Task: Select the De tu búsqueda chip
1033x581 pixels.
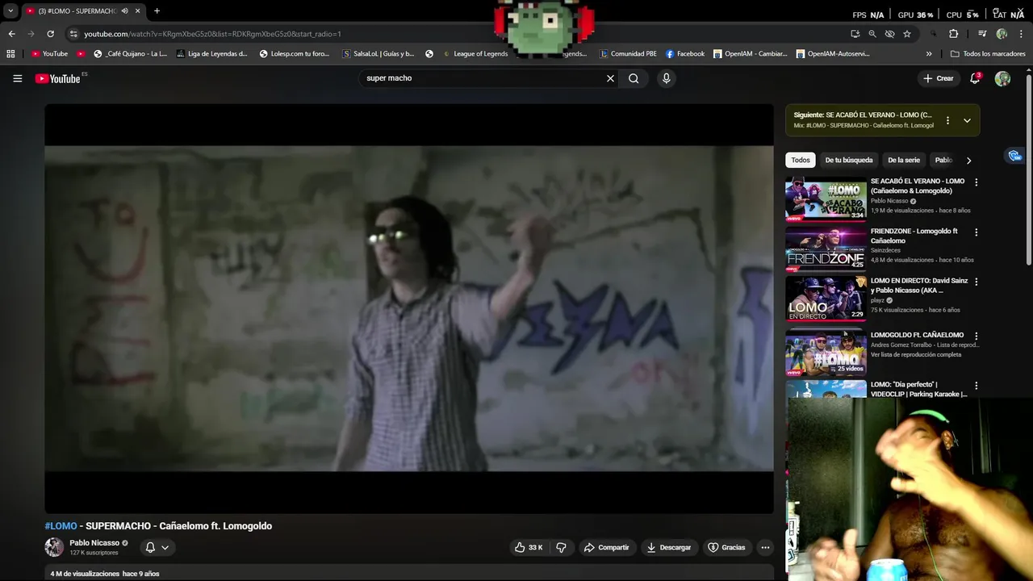Action: point(849,160)
